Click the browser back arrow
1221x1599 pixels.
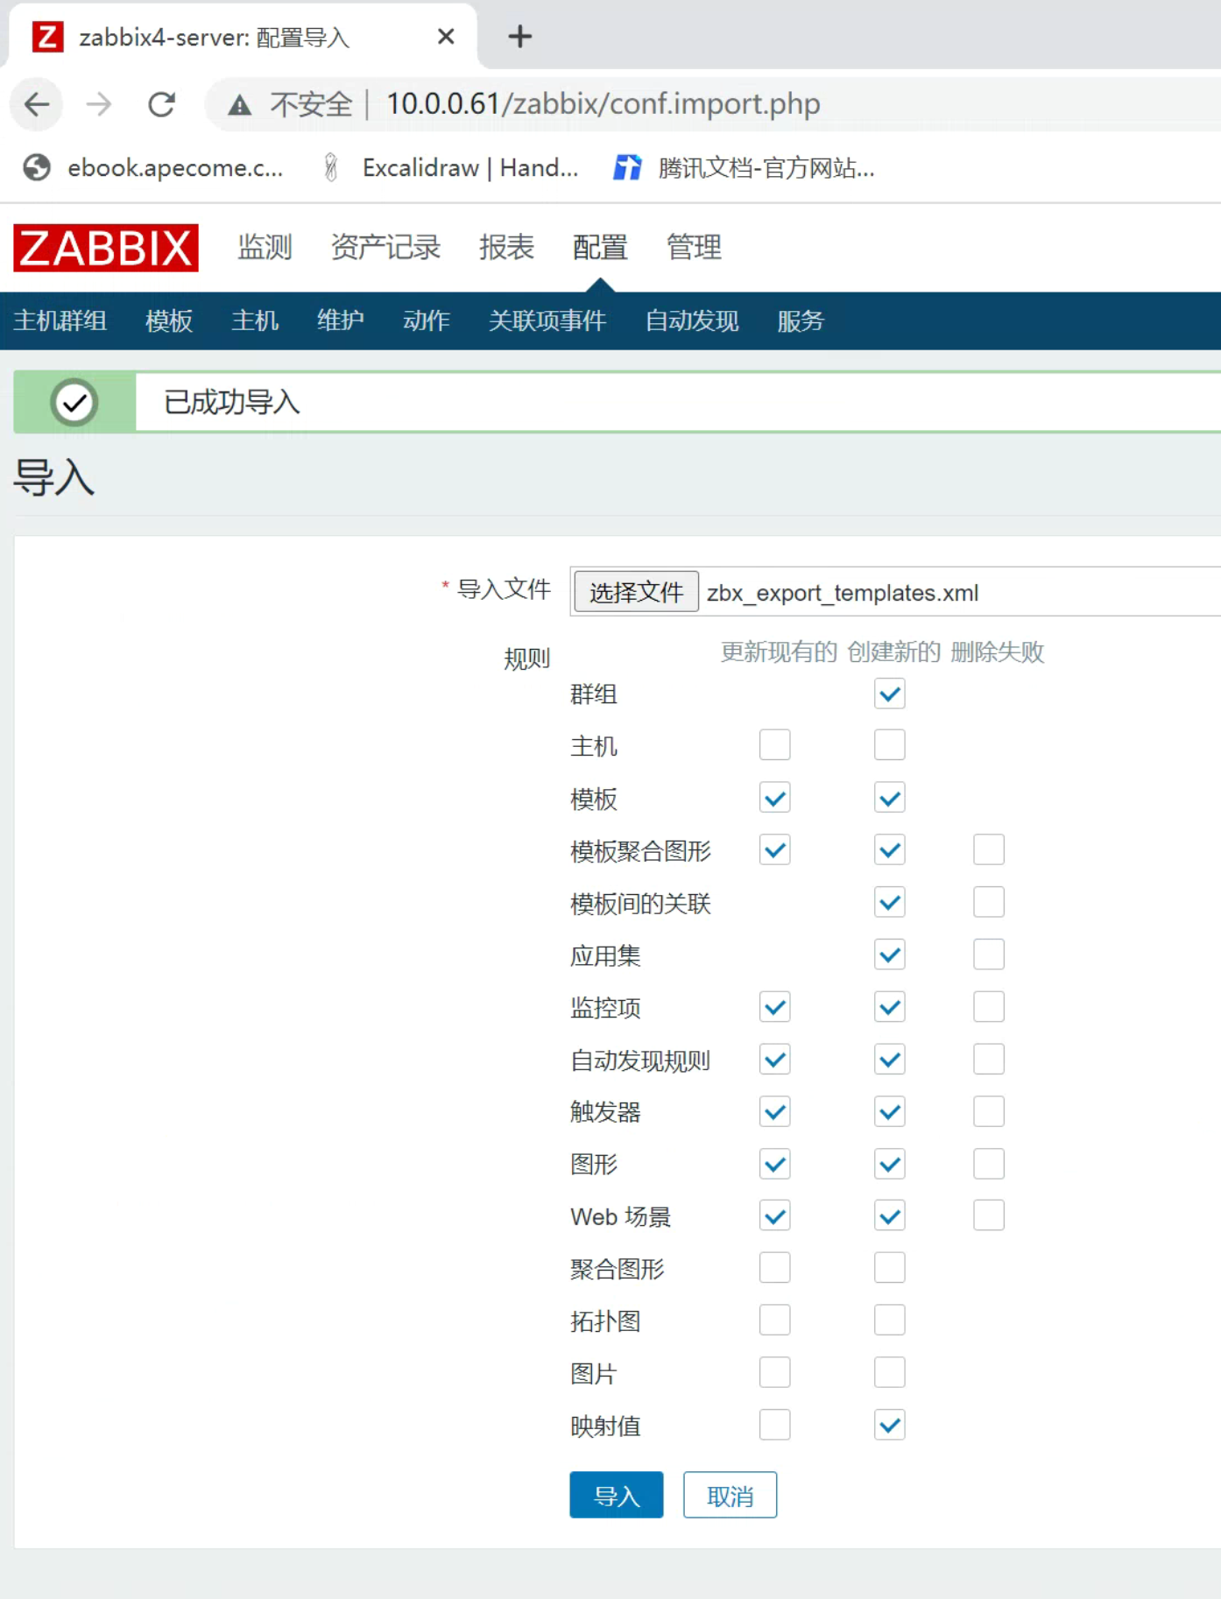point(37,104)
